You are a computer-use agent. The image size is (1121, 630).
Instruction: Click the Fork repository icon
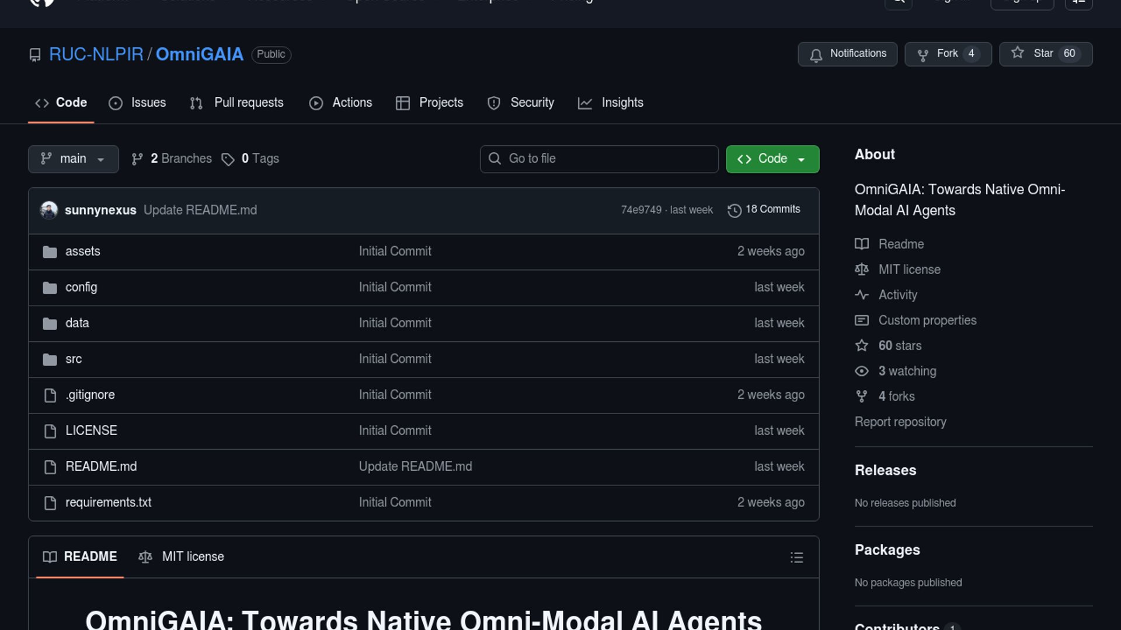(922, 54)
